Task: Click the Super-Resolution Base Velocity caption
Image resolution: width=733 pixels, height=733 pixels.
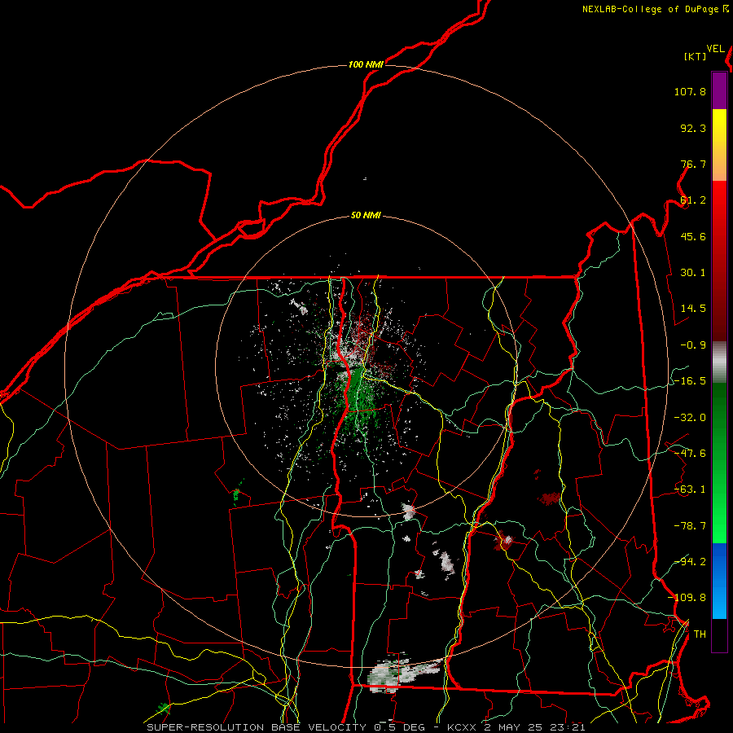Action: [x=366, y=727]
